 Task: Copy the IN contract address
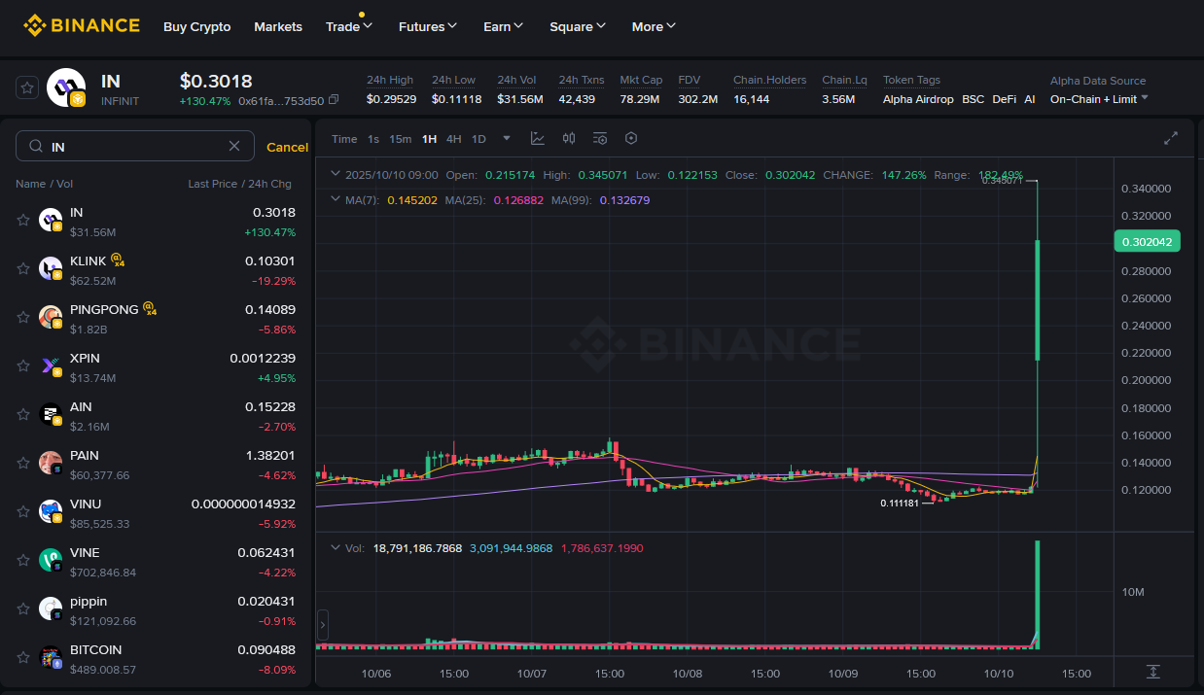click(x=334, y=100)
